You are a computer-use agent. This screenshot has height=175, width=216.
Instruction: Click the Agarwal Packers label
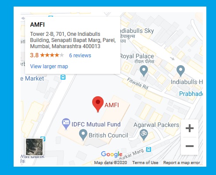[x=156, y=125]
